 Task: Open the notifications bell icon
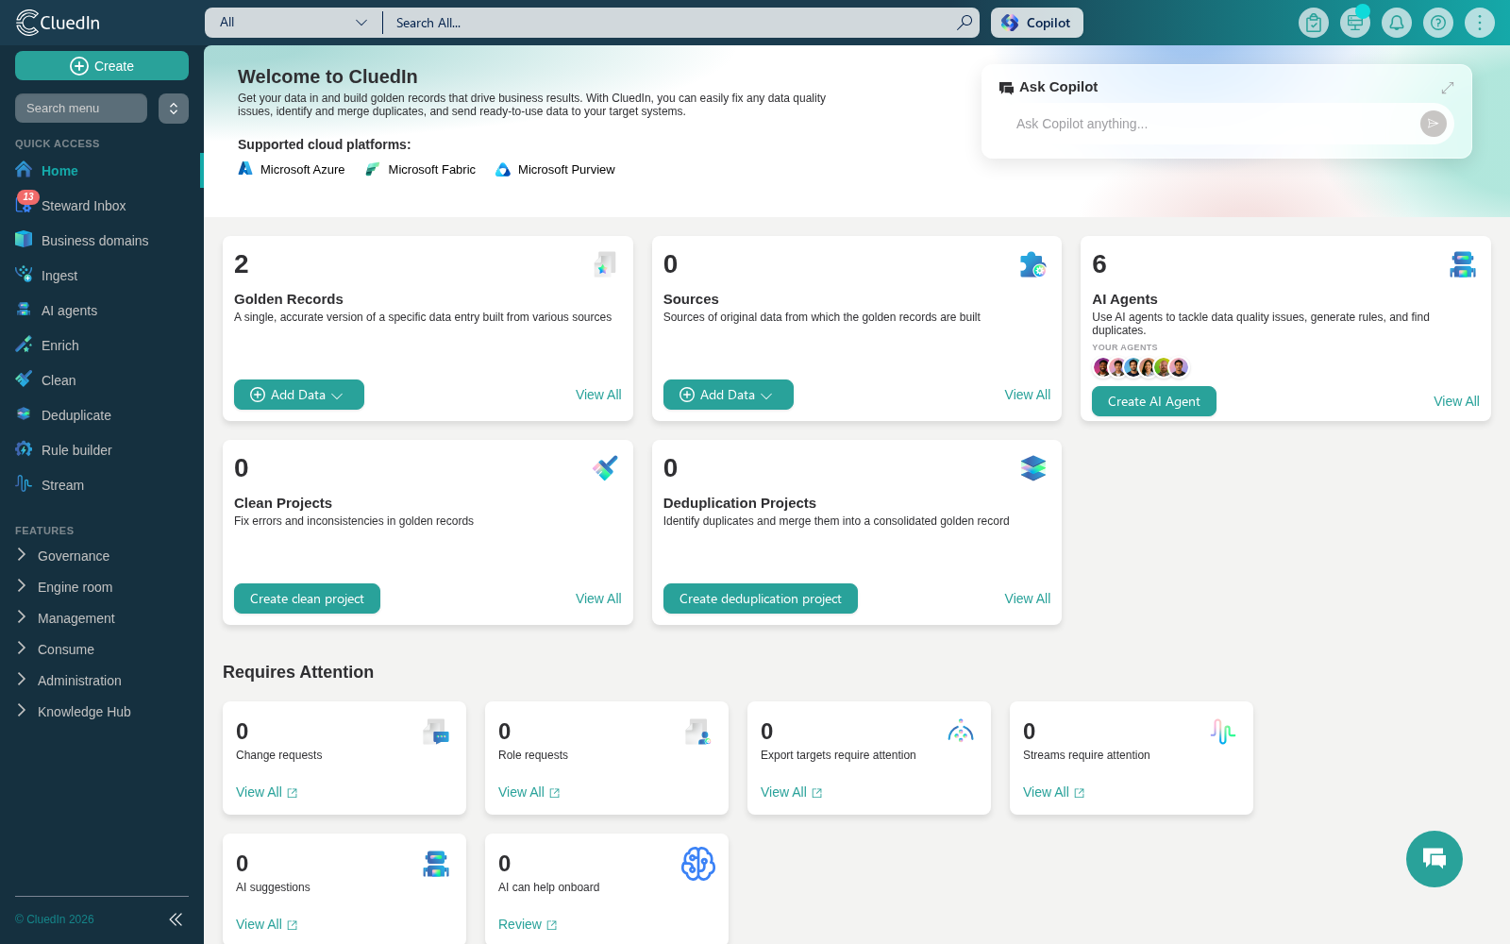point(1397,23)
